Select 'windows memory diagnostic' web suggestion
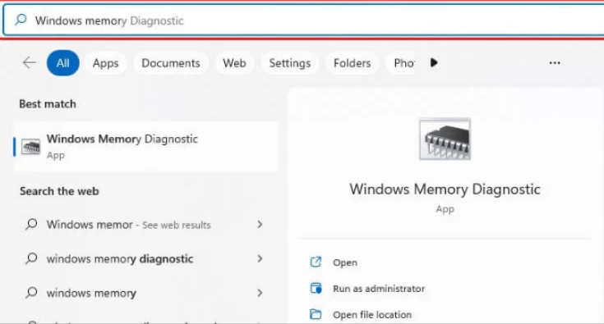This screenshot has height=324, width=604. coord(145,258)
